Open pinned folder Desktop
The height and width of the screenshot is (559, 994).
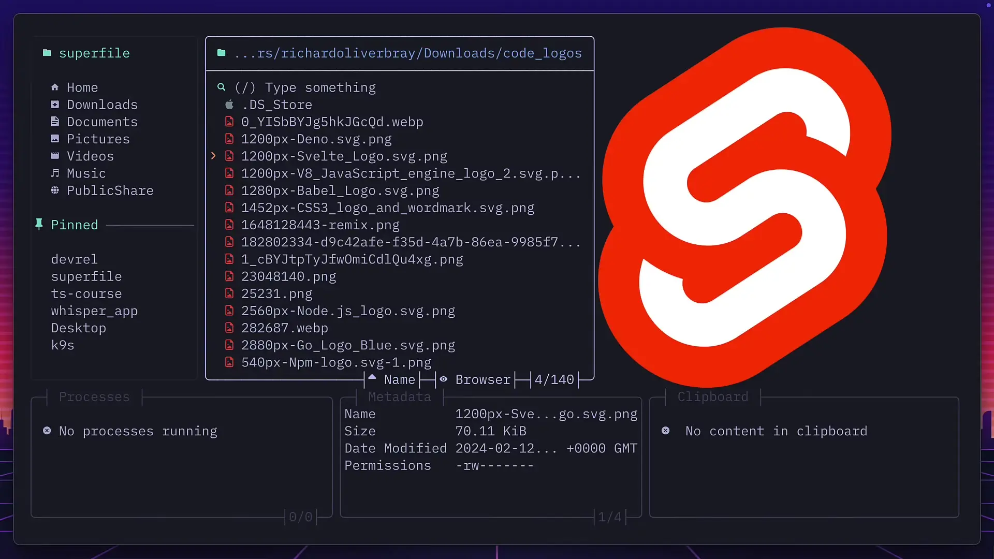point(79,328)
